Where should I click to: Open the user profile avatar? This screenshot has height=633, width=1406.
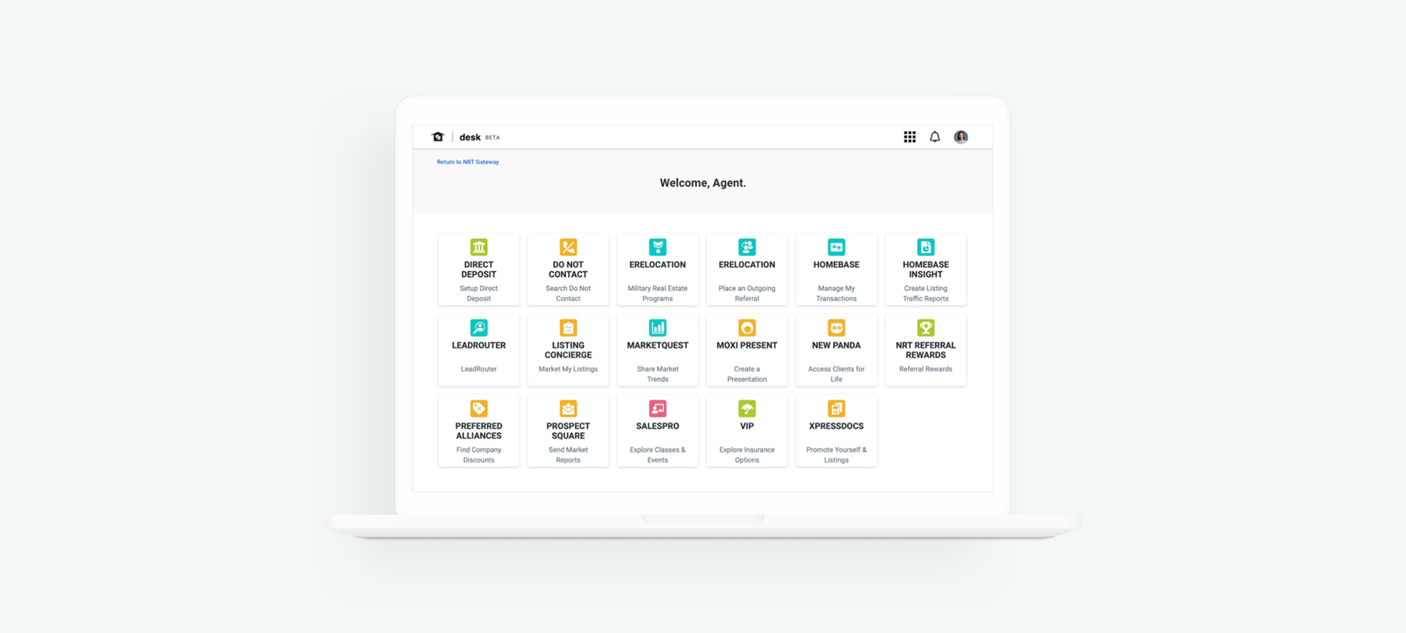click(961, 137)
